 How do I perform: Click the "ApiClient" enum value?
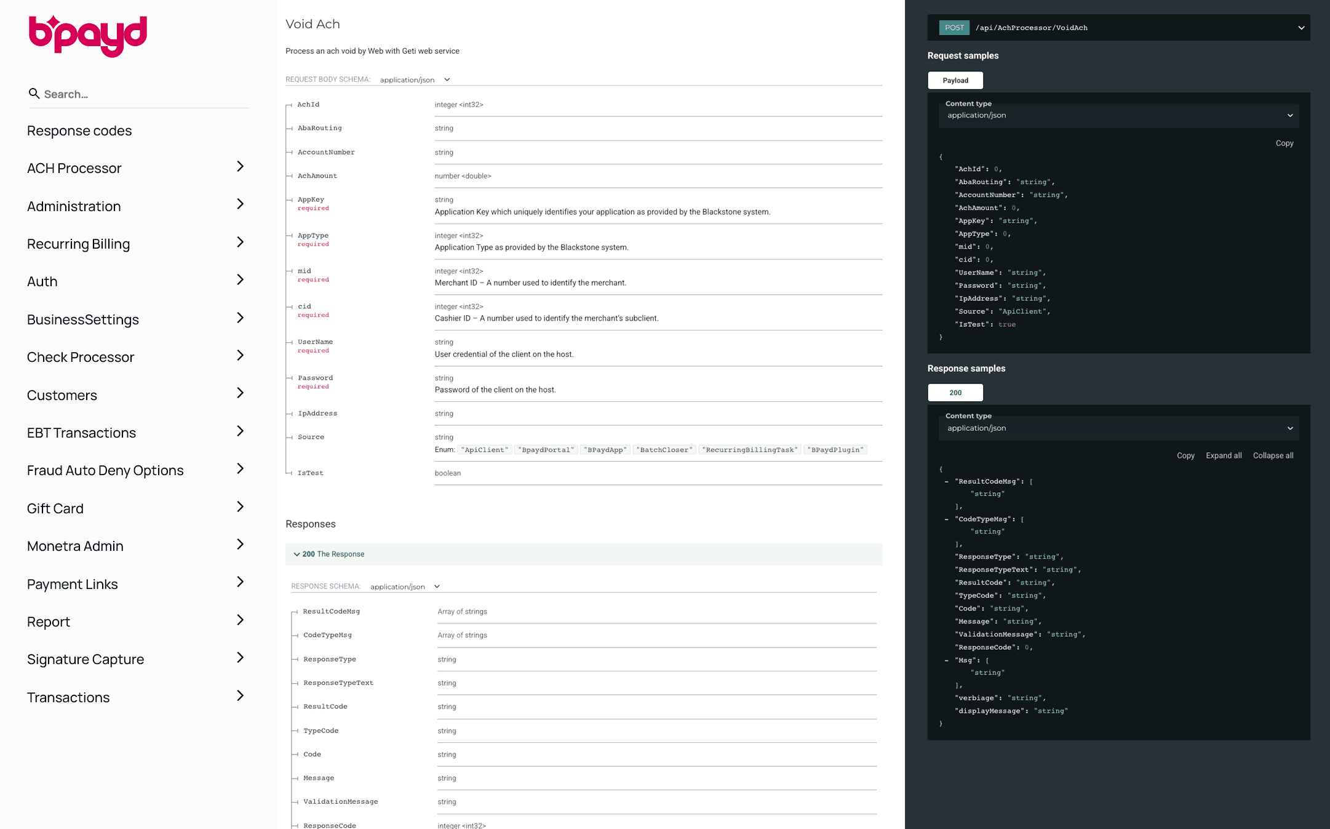pyautogui.click(x=486, y=450)
